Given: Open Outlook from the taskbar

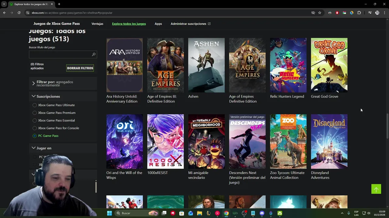Looking at the screenshot, I should (x=191, y=213).
